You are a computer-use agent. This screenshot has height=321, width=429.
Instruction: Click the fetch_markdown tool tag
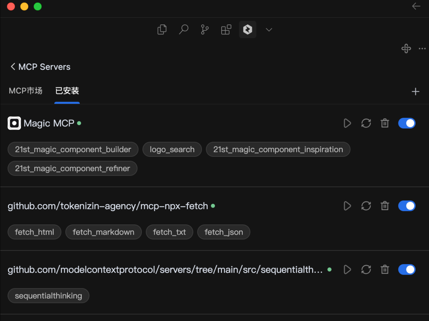(x=103, y=232)
